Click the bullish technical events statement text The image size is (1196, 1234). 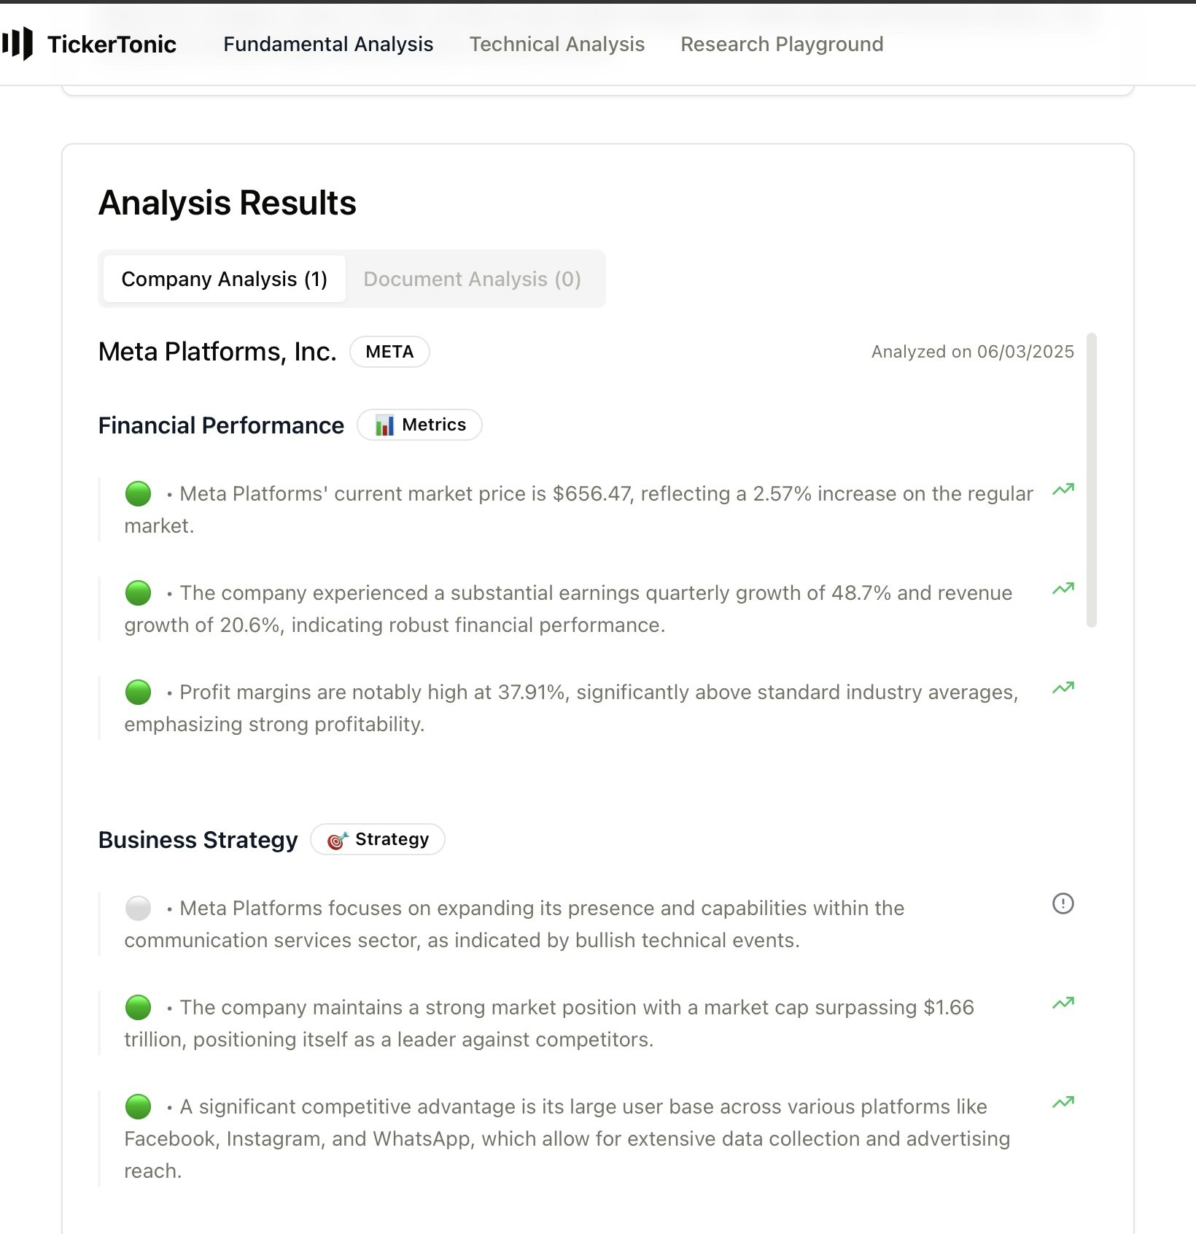pyautogui.click(x=514, y=924)
